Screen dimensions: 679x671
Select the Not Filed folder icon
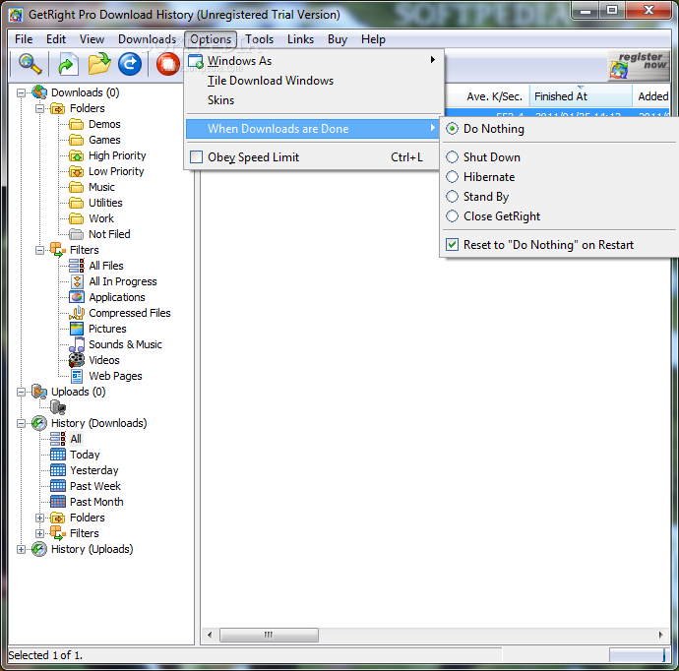click(x=76, y=234)
